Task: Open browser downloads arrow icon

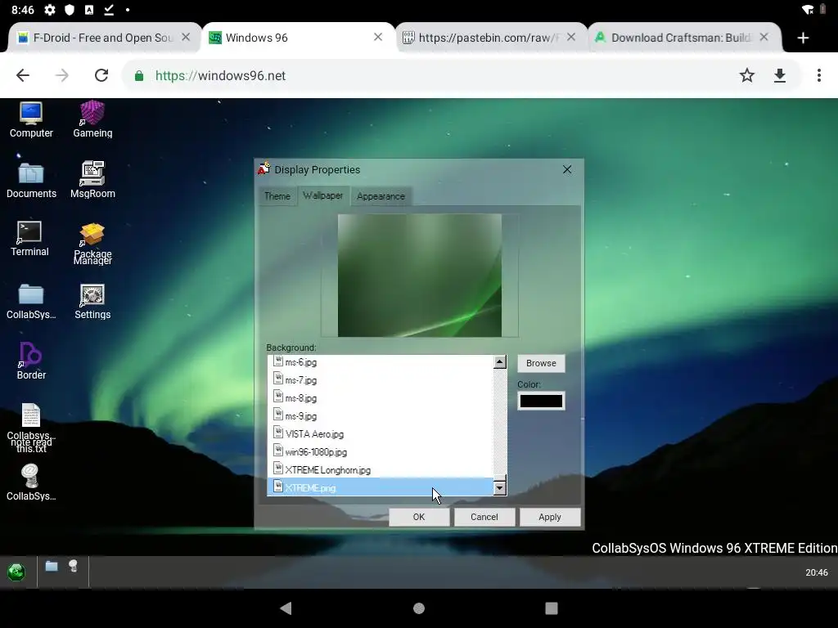Action: (780, 75)
